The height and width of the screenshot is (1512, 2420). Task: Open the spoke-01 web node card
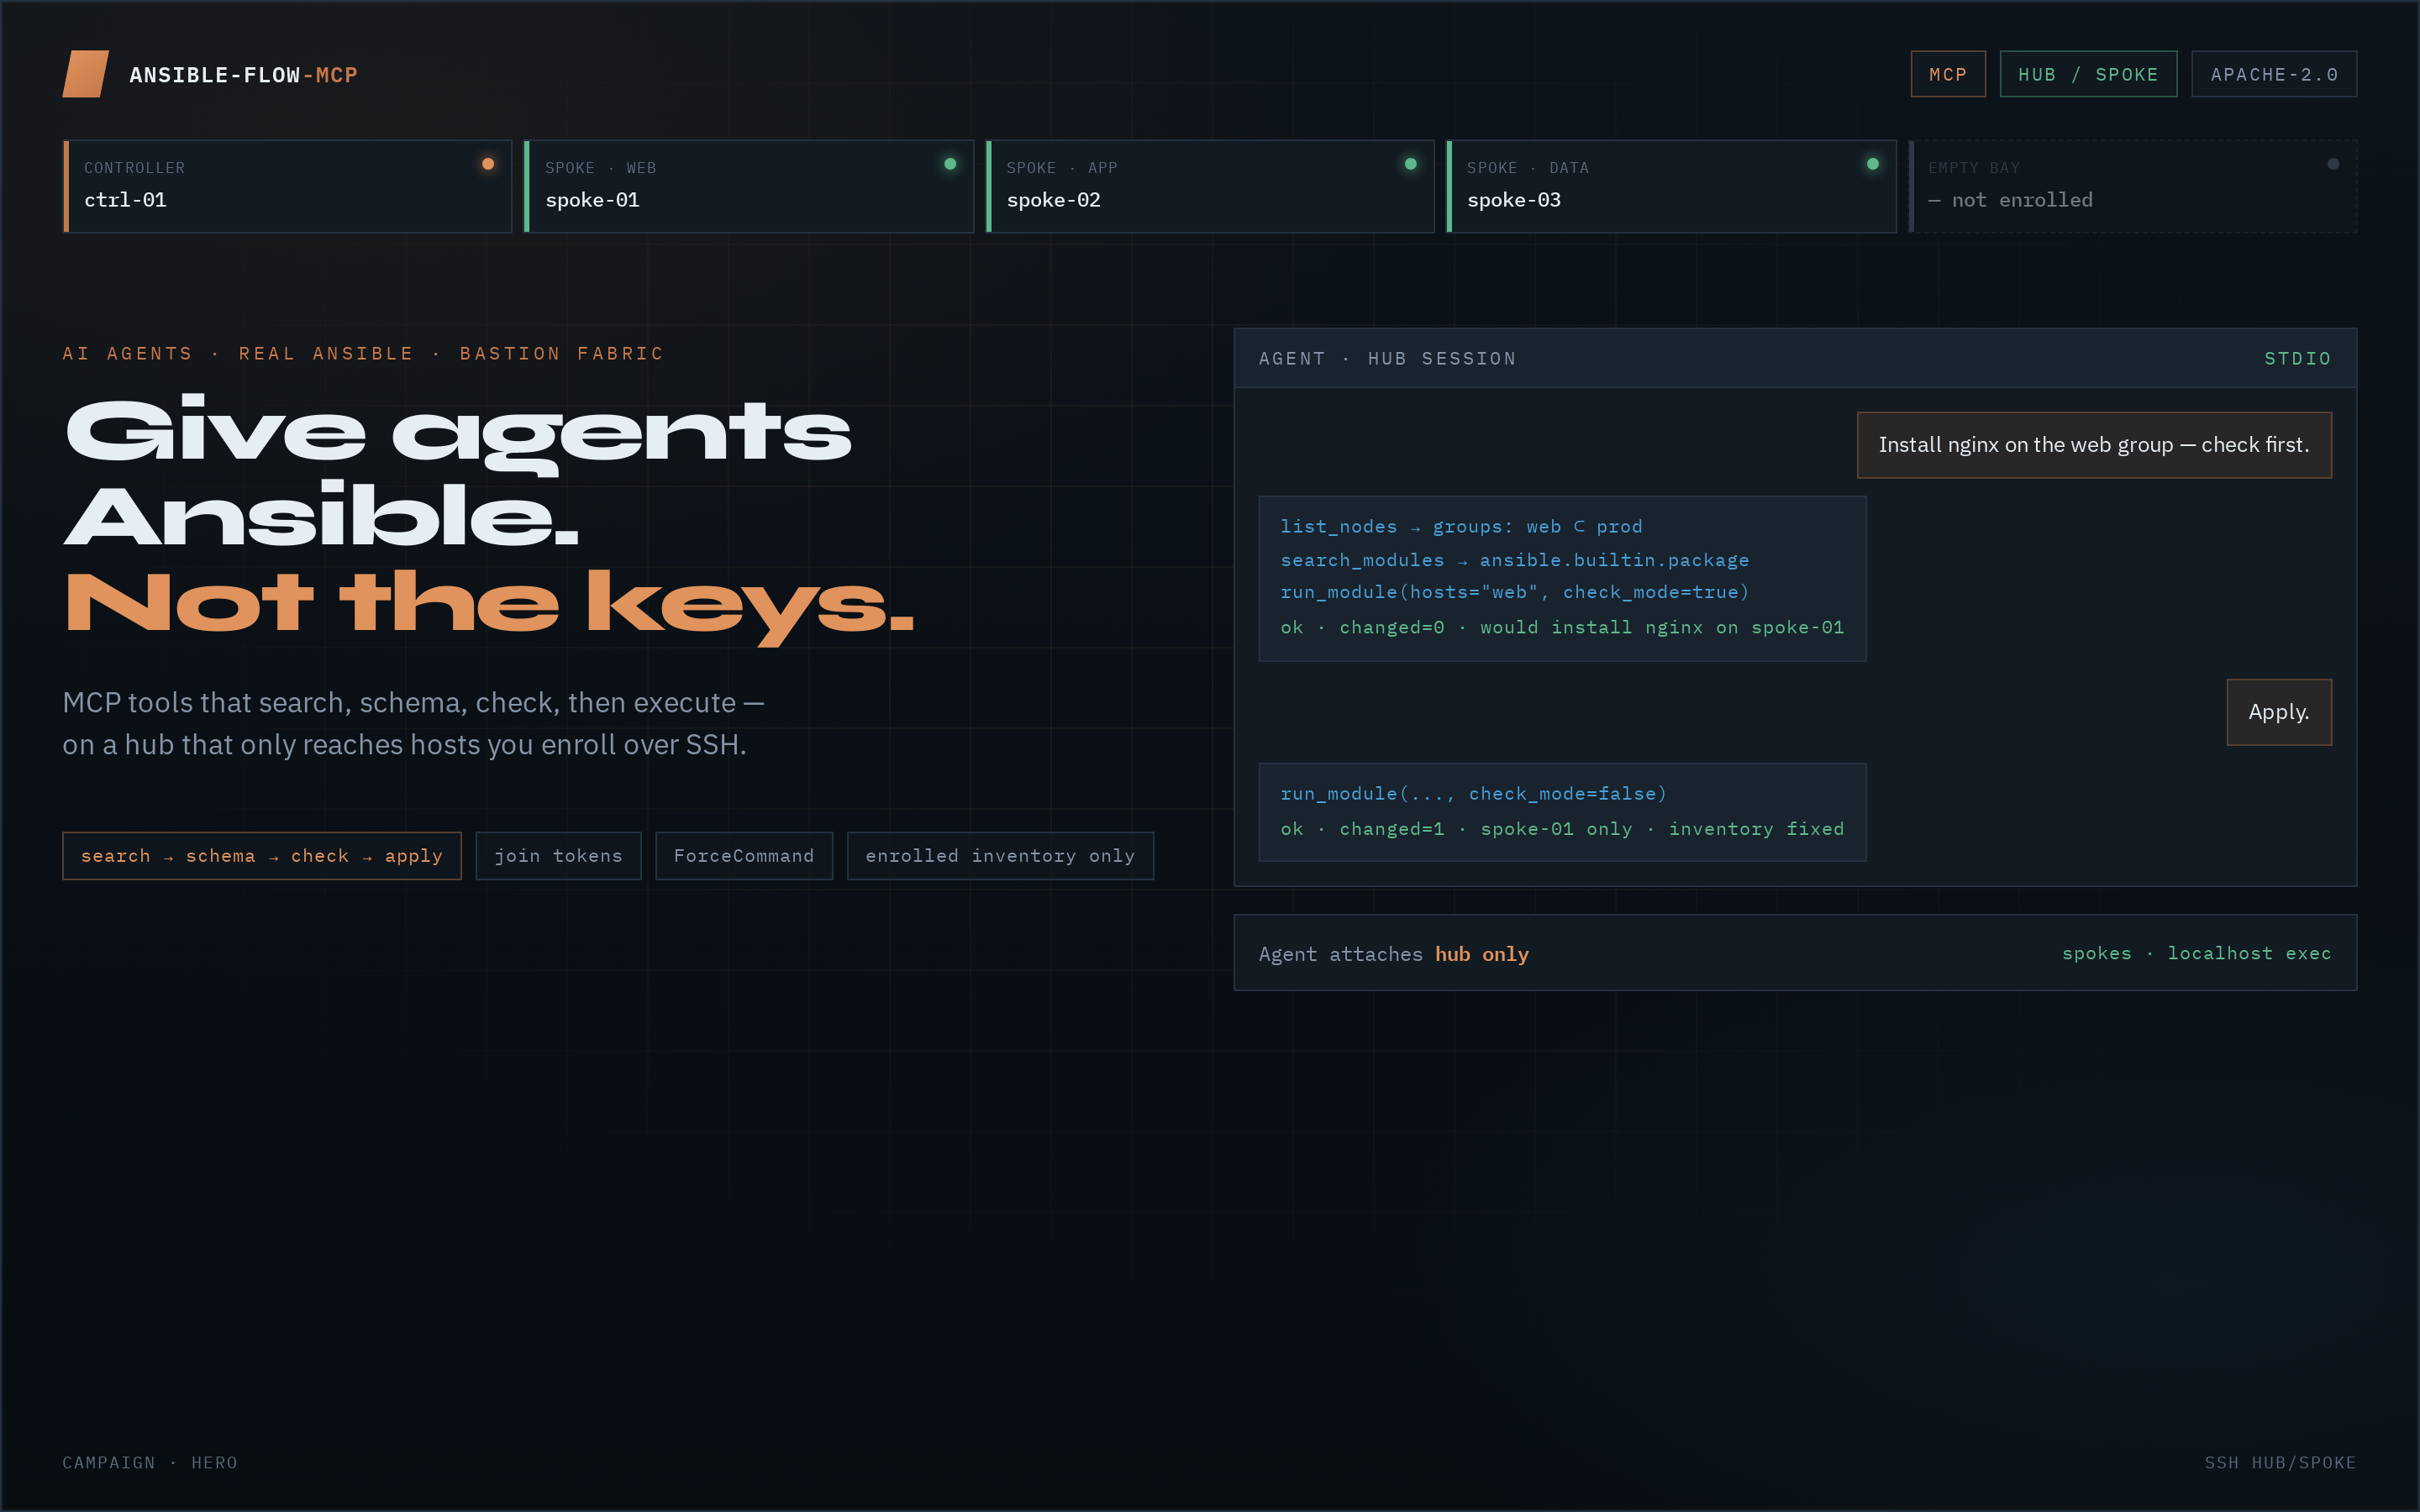[x=748, y=186]
